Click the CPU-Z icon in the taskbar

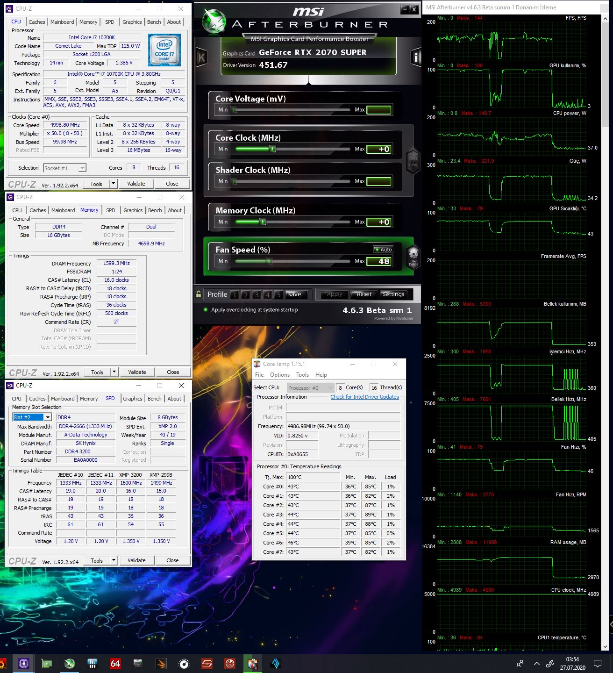click(x=23, y=663)
